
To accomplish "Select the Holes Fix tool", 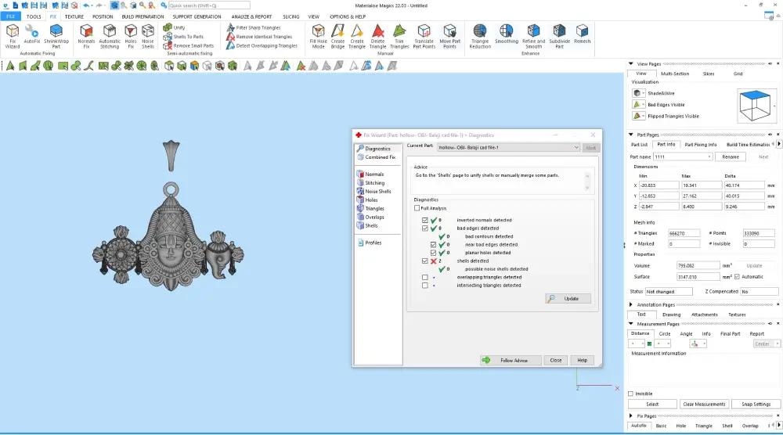I will tap(130, 37).
